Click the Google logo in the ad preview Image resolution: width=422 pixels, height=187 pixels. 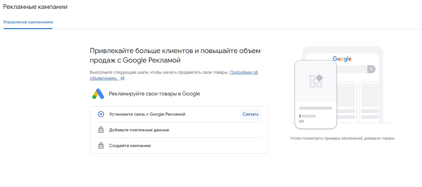[x=342, y=59]
